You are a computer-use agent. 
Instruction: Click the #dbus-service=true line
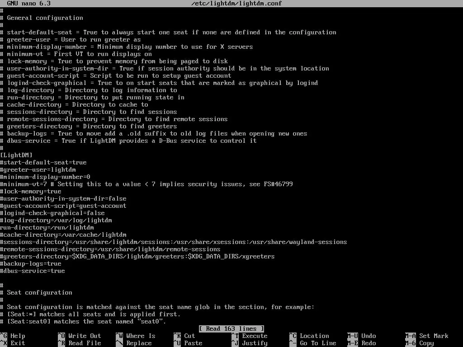[x=33, y=271]
